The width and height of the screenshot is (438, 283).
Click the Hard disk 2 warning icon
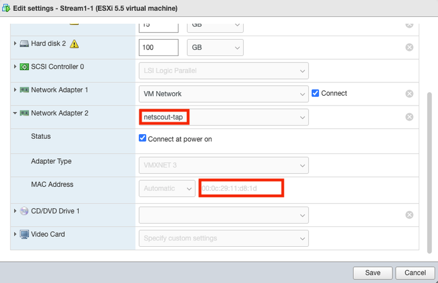(x=74, y=44)
